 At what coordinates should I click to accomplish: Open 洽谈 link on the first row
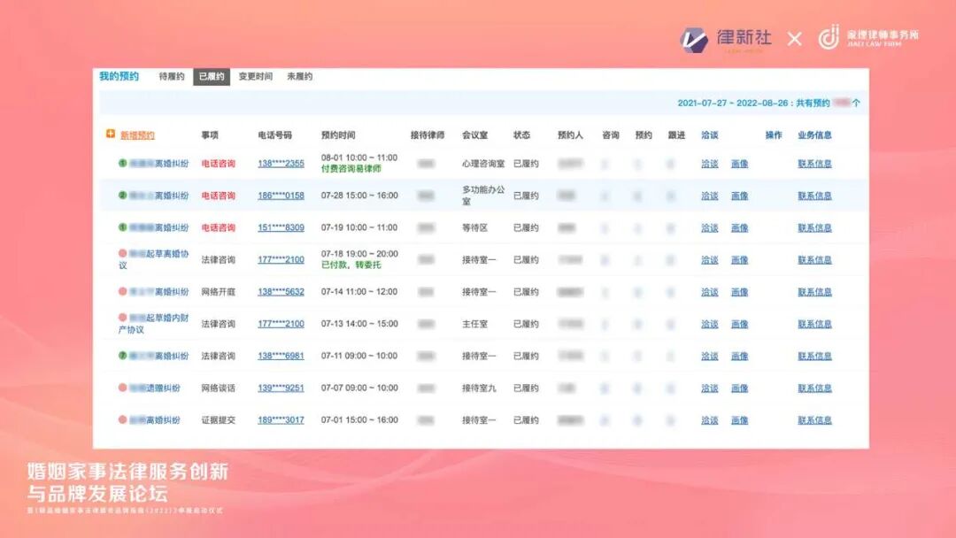(710, 163)
